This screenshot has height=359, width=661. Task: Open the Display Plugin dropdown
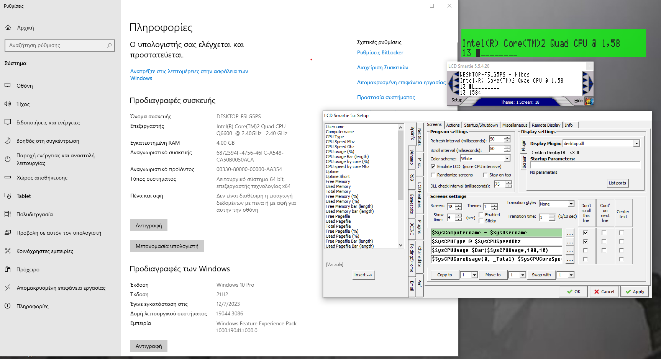click(x=636, y=143)
